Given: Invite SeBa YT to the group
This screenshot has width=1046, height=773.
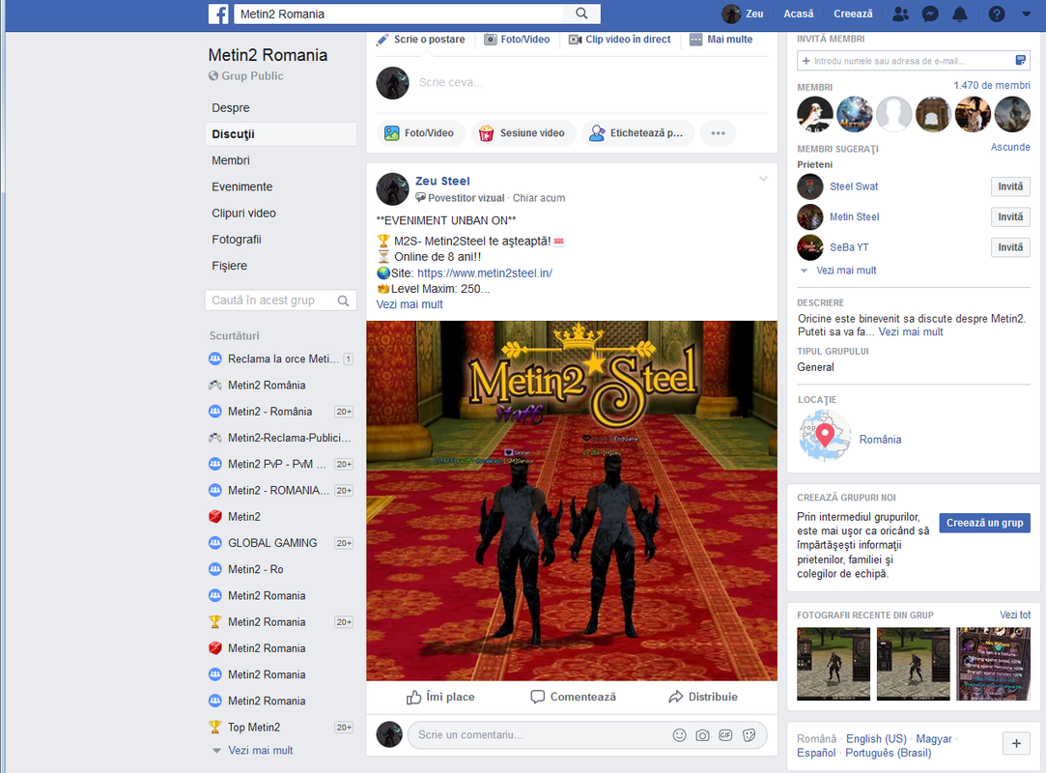Looking at the screenshot, I should pos(1010,247).
